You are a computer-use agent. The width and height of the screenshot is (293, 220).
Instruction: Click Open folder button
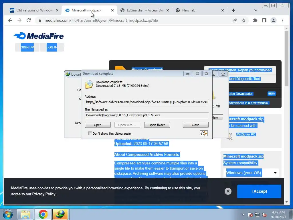(x=157, y=125)
